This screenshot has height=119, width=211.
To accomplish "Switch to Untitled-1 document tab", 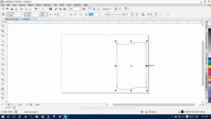I will (x=26, y=19).
